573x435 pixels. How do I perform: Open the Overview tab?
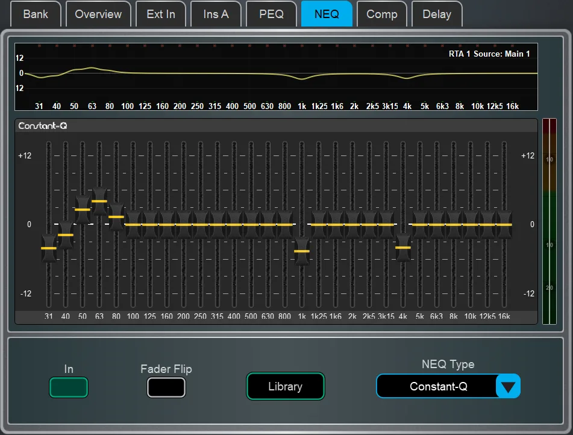(x=98, y=14)
